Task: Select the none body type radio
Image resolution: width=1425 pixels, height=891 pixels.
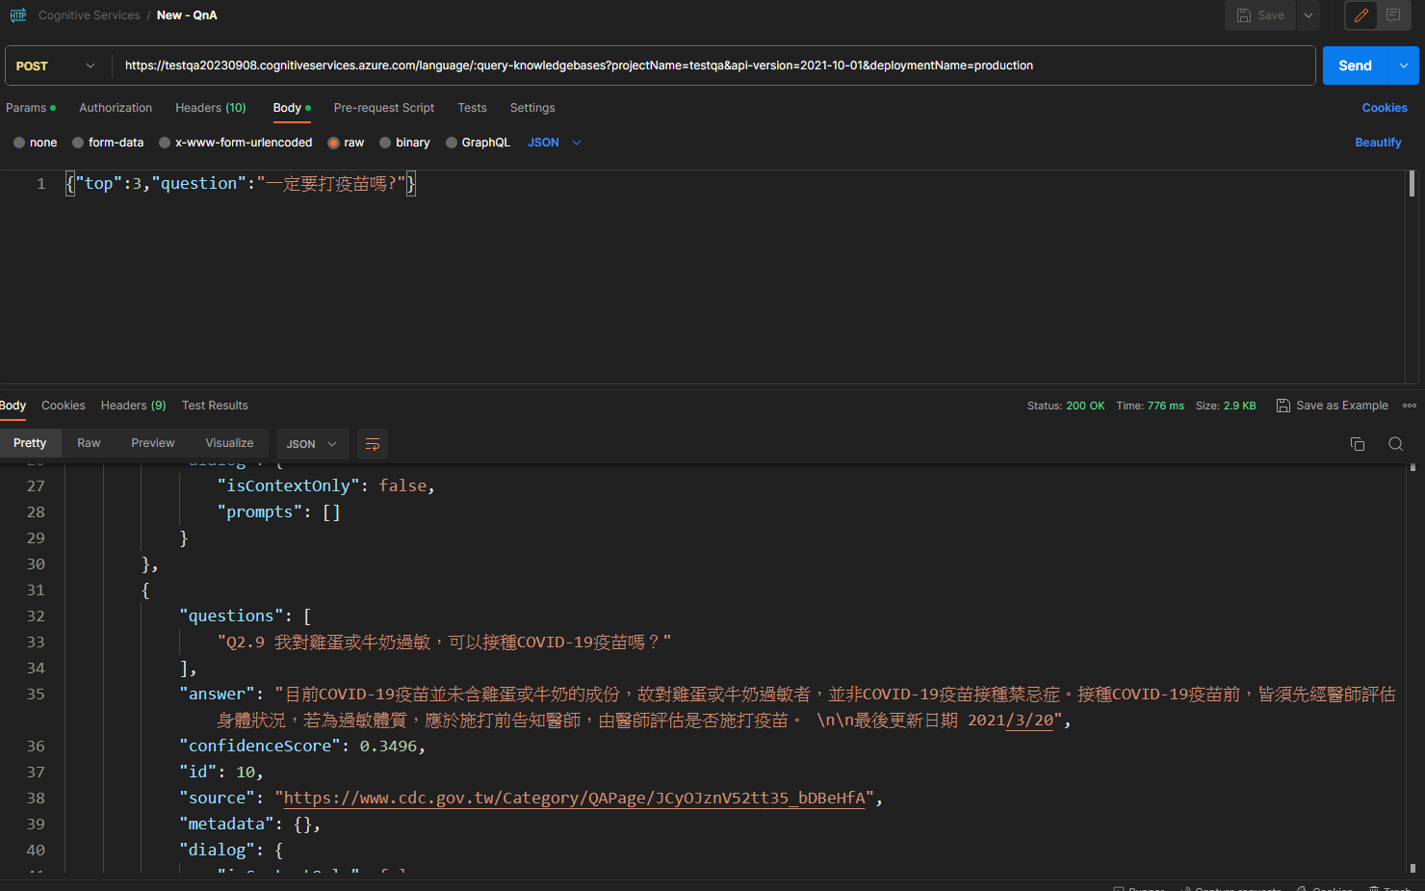Action: (19, 143)
